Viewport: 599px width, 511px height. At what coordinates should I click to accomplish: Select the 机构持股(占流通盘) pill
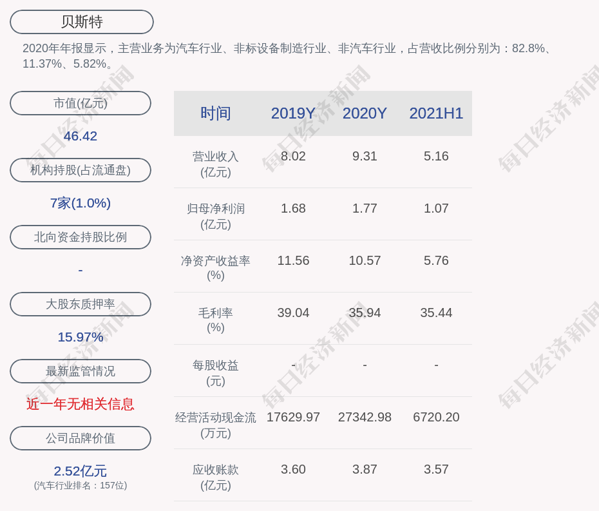pos(81,170)
